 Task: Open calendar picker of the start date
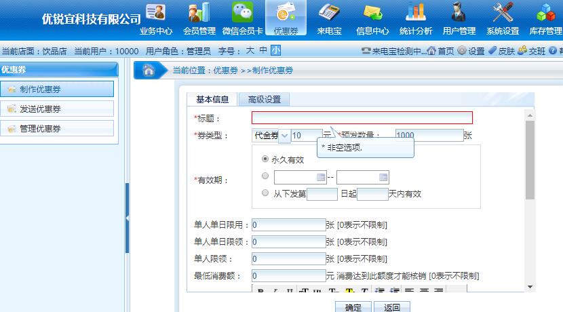pyautogui.click(x=321, y=177)
